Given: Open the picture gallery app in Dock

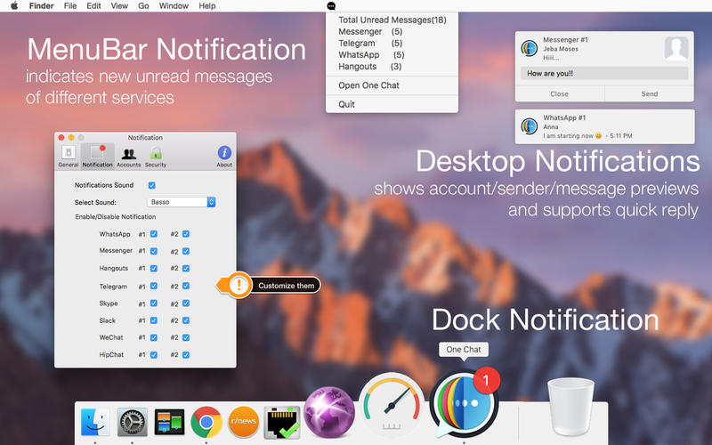Looking at the screenshot, I should (x=169, y=422).
